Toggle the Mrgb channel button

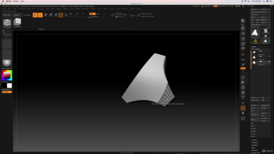(x=71, y=14)
